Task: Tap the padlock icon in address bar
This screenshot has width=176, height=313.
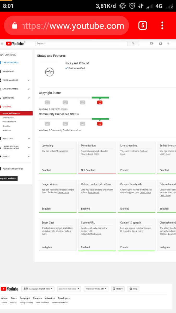Action: tap(15, 26)
